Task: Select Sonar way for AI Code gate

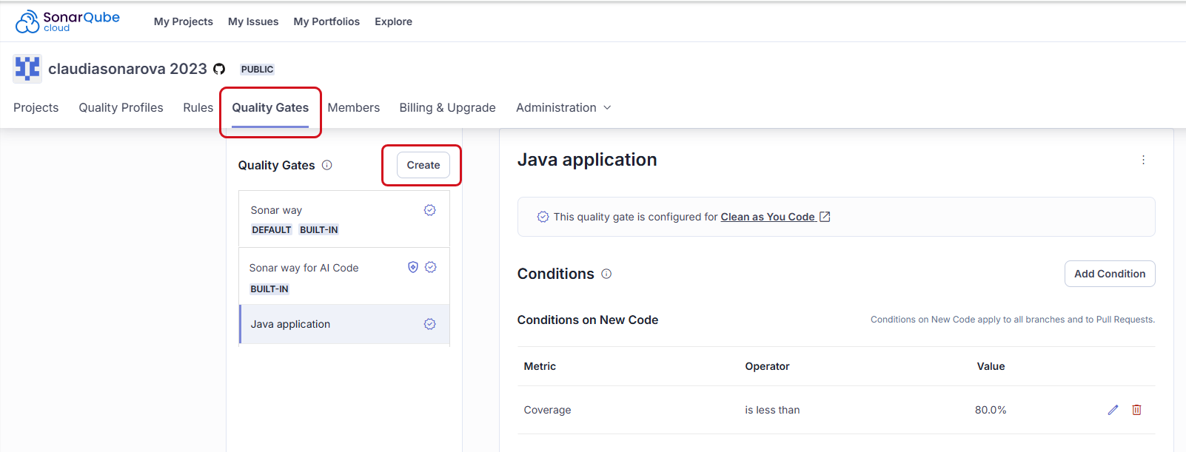Action: click(304, 268)
